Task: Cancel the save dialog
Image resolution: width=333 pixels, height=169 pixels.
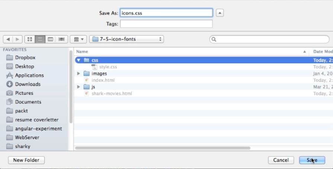Action: click(x=281, y=160)
